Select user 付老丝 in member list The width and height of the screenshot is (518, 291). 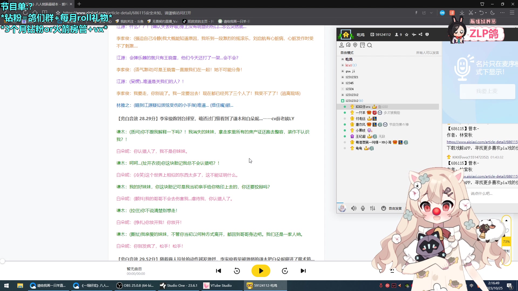click(x=360, y=119)
